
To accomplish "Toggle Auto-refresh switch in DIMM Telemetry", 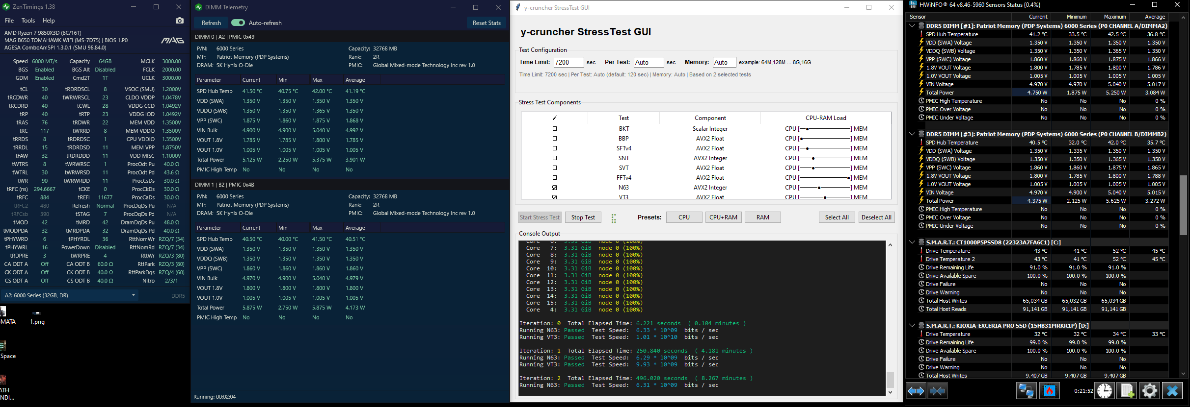I will [x=238, y=23].
